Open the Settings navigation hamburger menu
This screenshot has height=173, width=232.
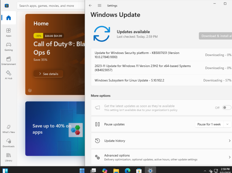click(x=99, y=6)
